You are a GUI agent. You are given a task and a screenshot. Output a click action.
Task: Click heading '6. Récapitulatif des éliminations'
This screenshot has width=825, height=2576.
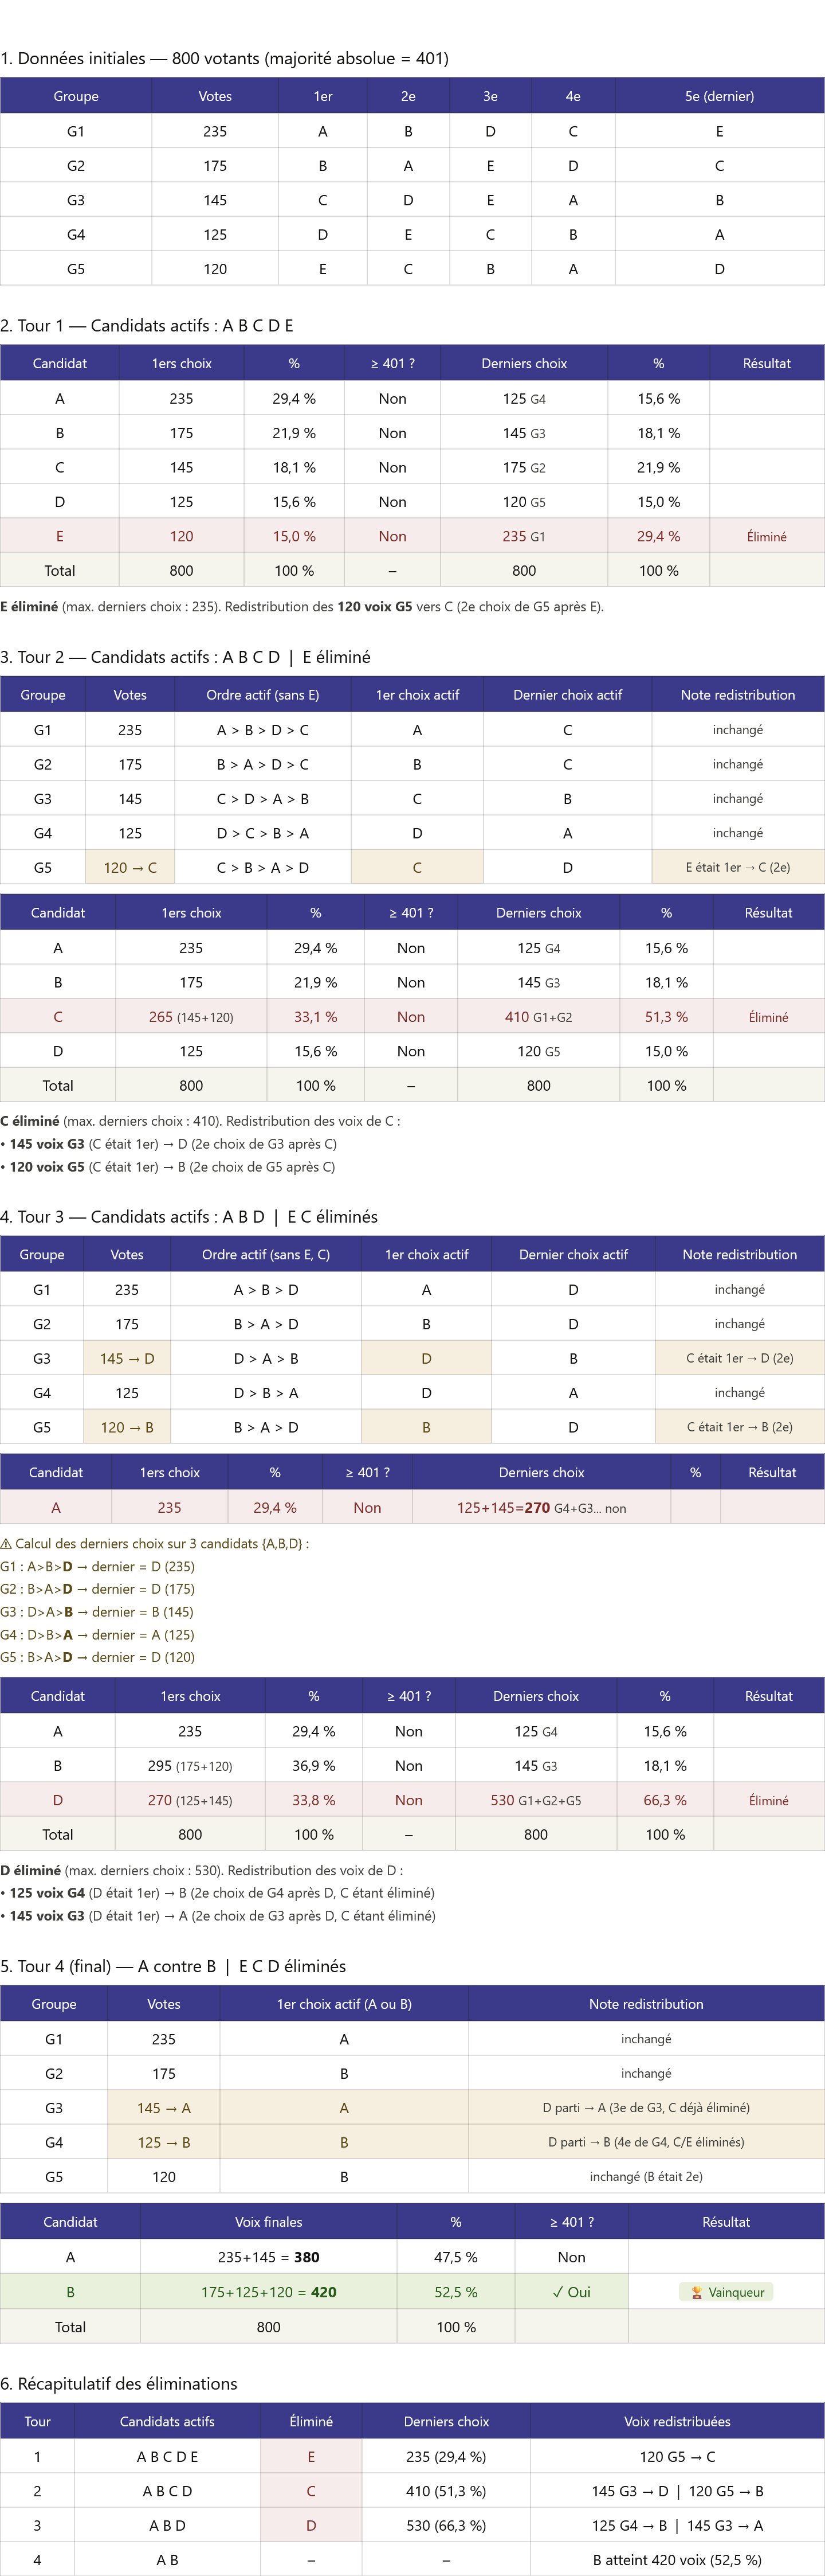[x=119, y=2384]
